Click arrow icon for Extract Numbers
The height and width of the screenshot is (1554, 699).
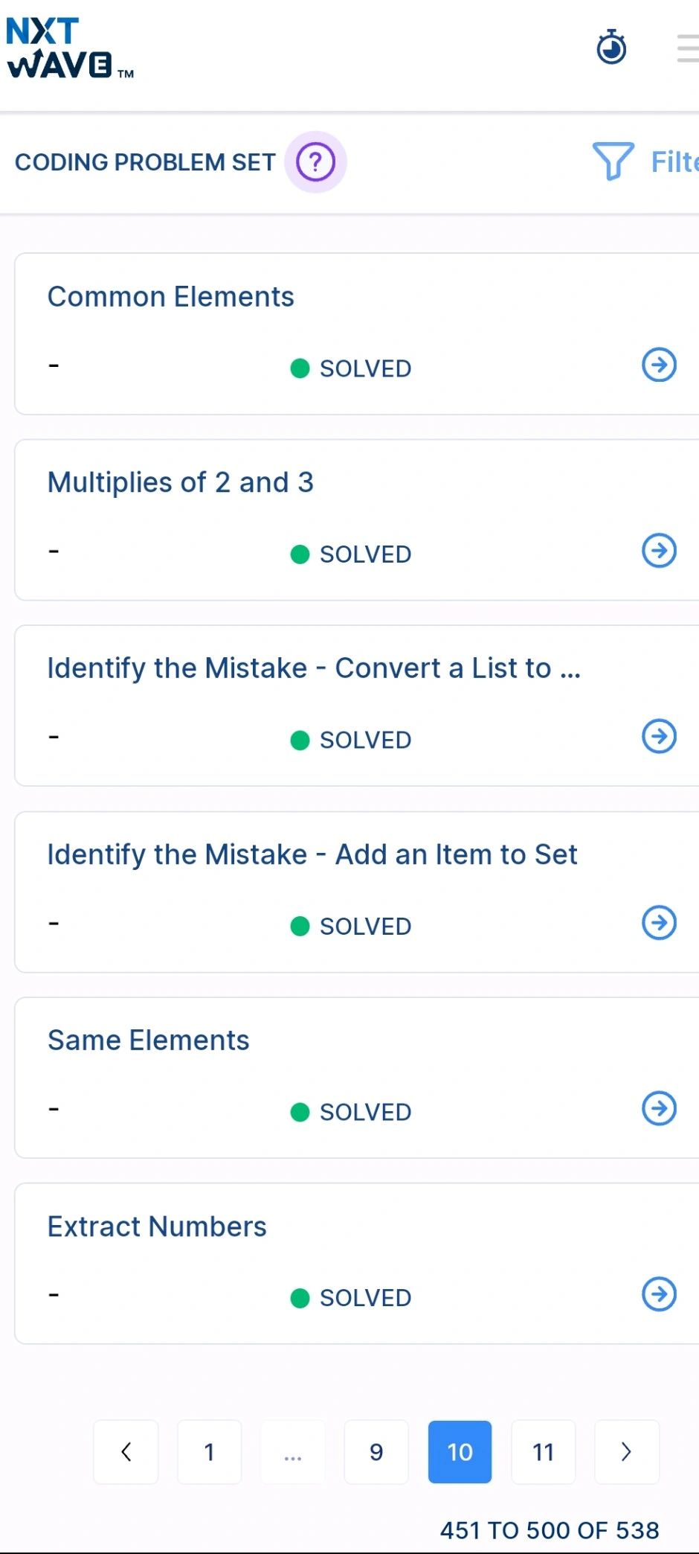[659, 1294]
